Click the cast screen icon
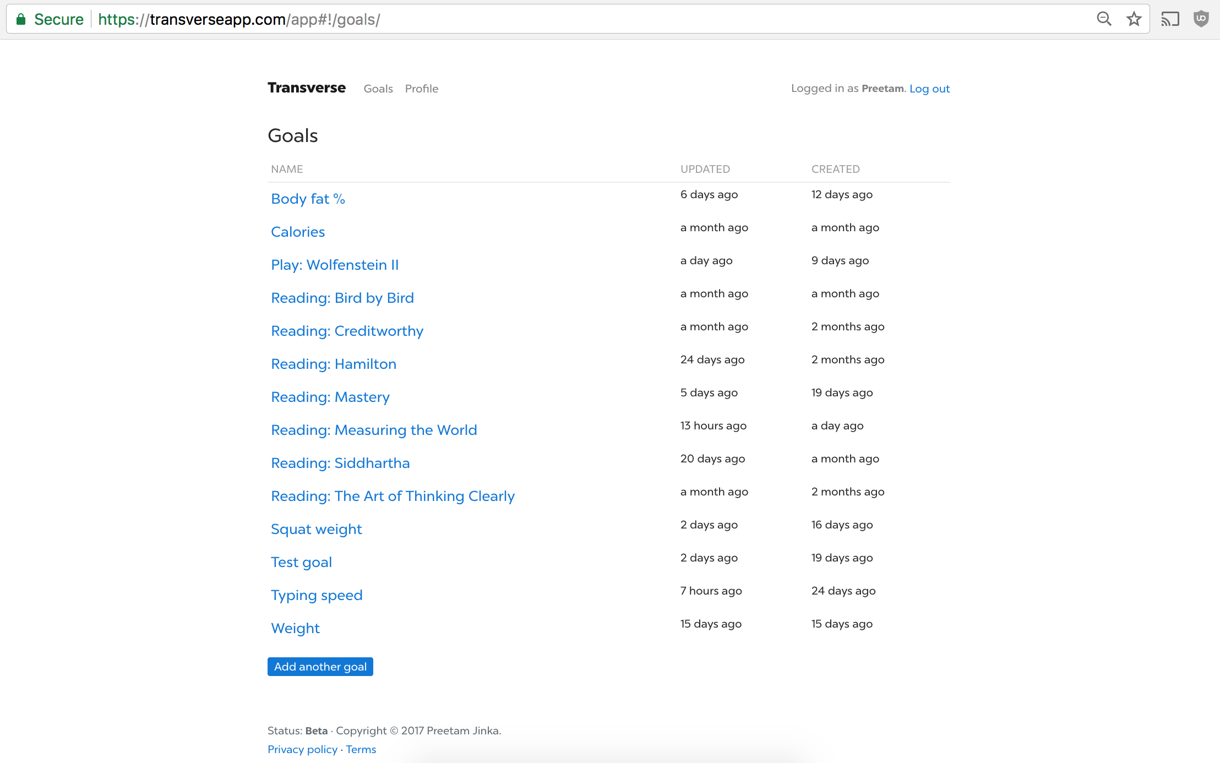 (x=1170, y=19)
